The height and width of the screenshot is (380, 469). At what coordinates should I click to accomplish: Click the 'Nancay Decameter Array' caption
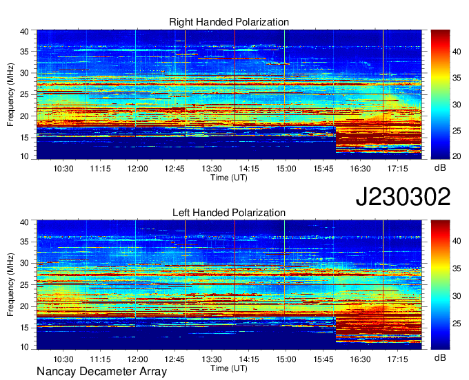pyautogui.click(x=101, y=372)
